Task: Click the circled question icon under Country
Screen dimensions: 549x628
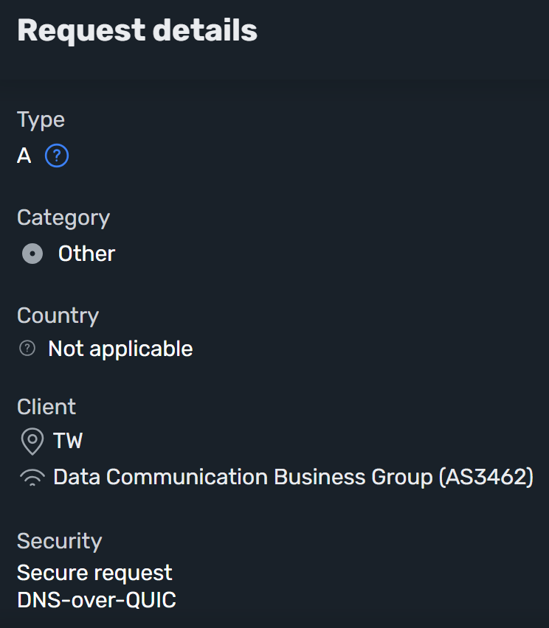Action: [26, 348]
